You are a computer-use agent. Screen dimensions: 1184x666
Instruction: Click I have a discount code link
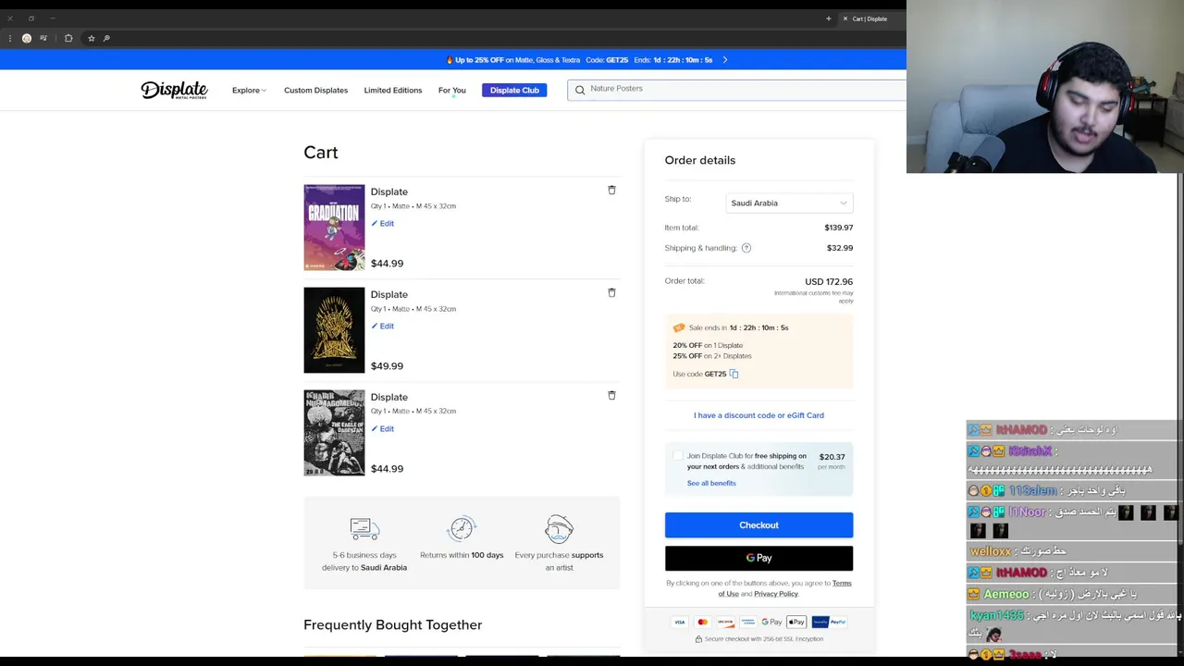[x=758, y=415]
